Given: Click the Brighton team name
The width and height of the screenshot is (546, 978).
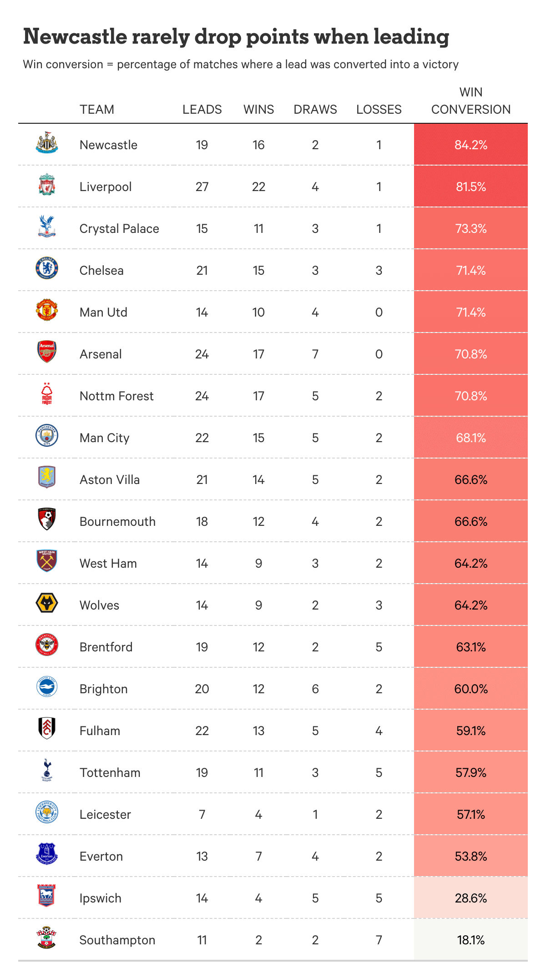Looking at the screenshot, I should [103, 689].
